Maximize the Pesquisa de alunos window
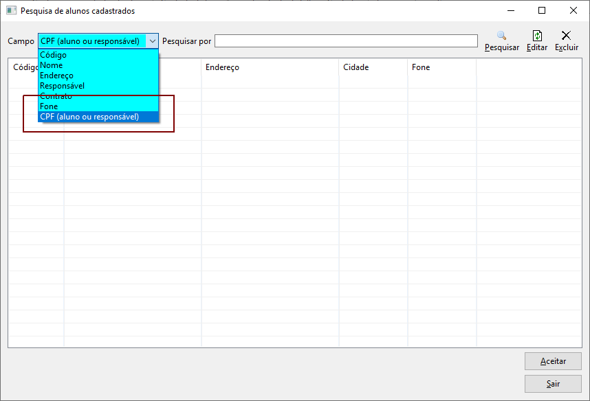The height and width of the screenshot is (401, 590). (542, 10)
